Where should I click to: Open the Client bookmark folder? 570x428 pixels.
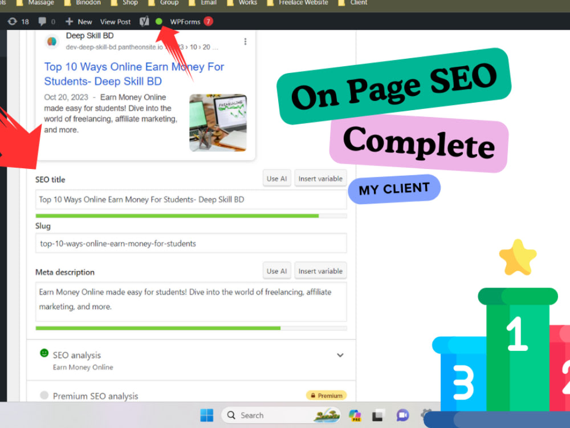tap(353, 3)
